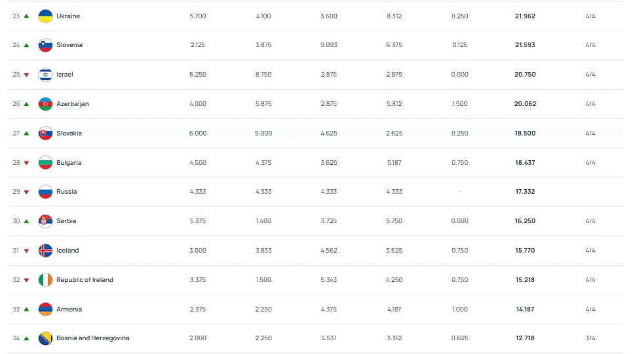
Task: Click Bosnia and Herzegovina 3/4 clubs value
Action: [x=590, y=338]
